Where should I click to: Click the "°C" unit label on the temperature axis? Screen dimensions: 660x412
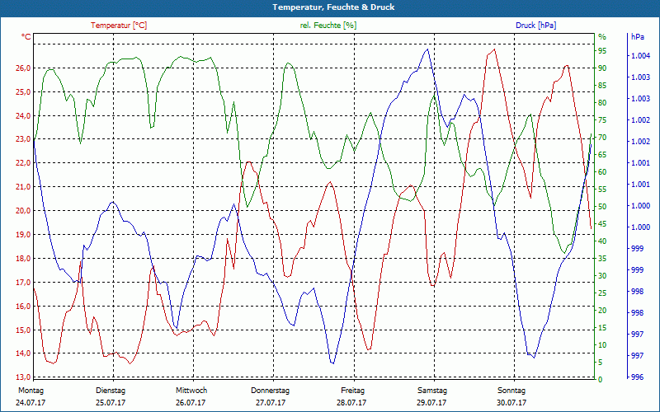(26, 36)
